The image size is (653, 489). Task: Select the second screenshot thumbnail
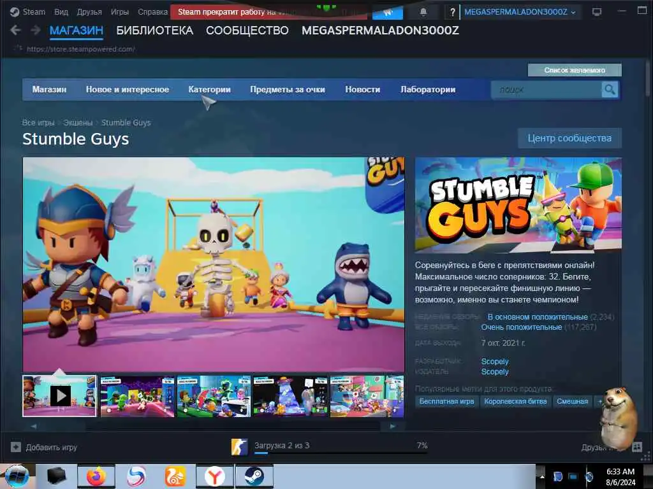[137, 396]
